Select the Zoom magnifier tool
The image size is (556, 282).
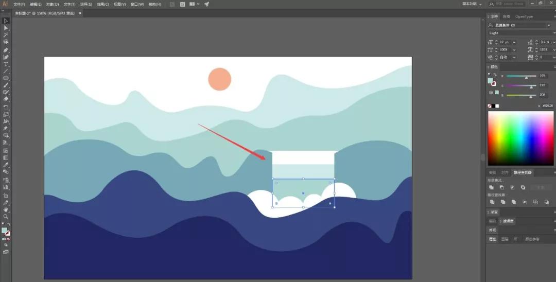point(6,217)
